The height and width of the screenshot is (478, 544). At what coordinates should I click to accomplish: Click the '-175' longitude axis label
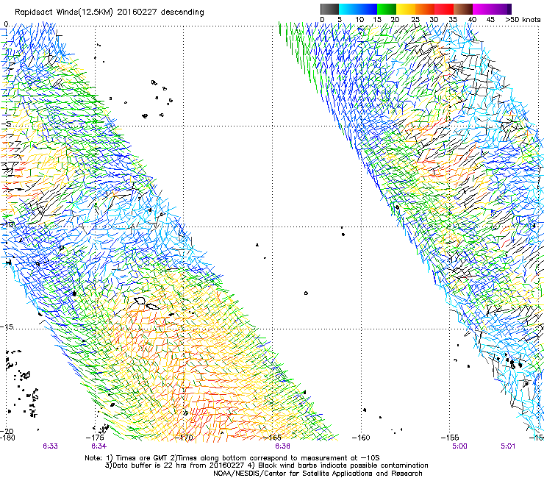[x=95, y=438]
